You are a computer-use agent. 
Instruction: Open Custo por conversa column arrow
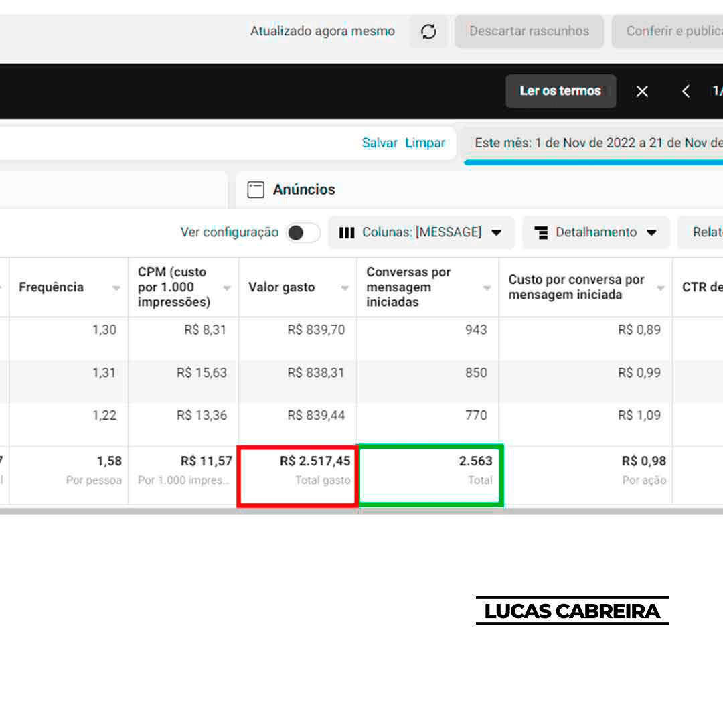tap(661, 288)
